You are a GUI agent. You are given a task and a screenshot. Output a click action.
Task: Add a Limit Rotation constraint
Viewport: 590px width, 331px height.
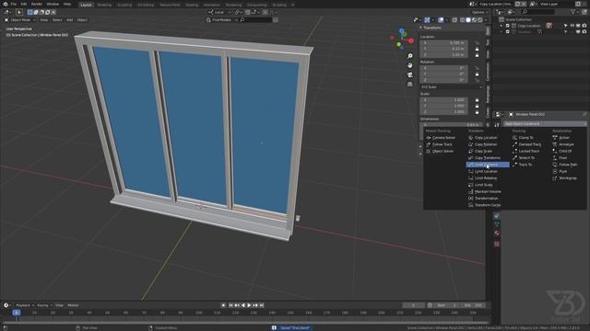pyautogui.click(x=486, y=178)
